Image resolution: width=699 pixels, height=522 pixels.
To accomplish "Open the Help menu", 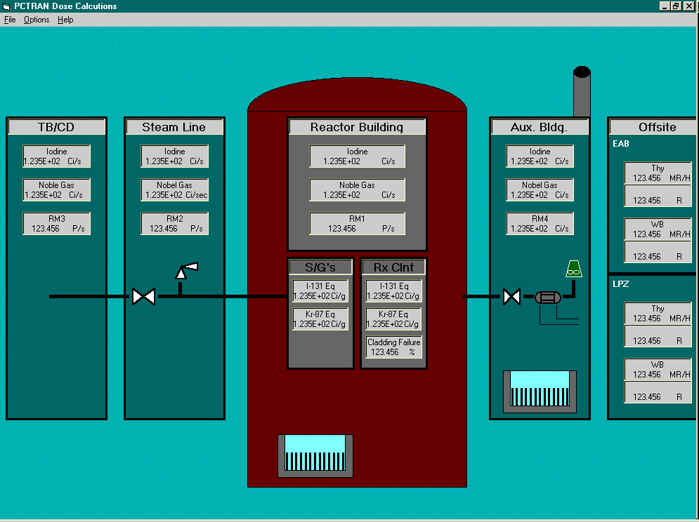I will pyautogui.click(x=65, y=20).
